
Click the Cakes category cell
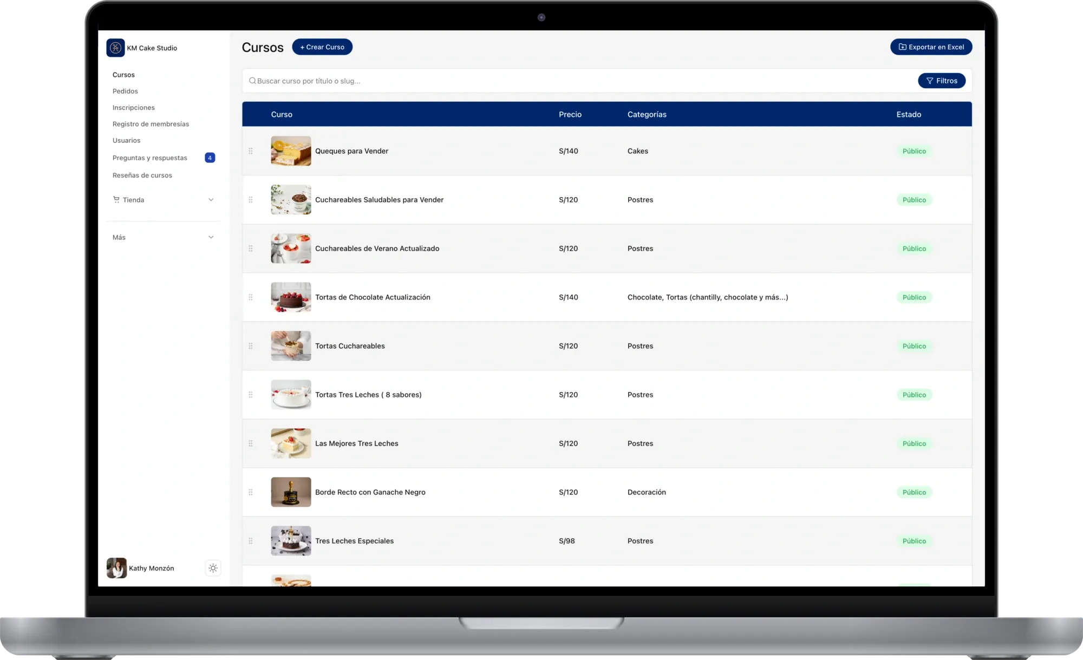638,151
